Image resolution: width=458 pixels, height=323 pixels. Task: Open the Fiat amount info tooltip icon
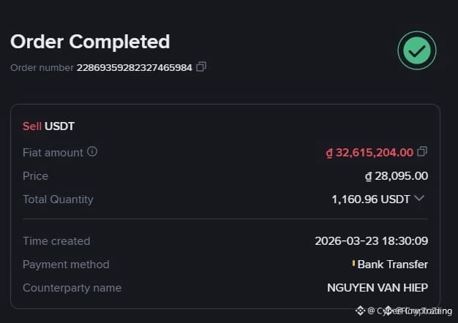[92, 151]
